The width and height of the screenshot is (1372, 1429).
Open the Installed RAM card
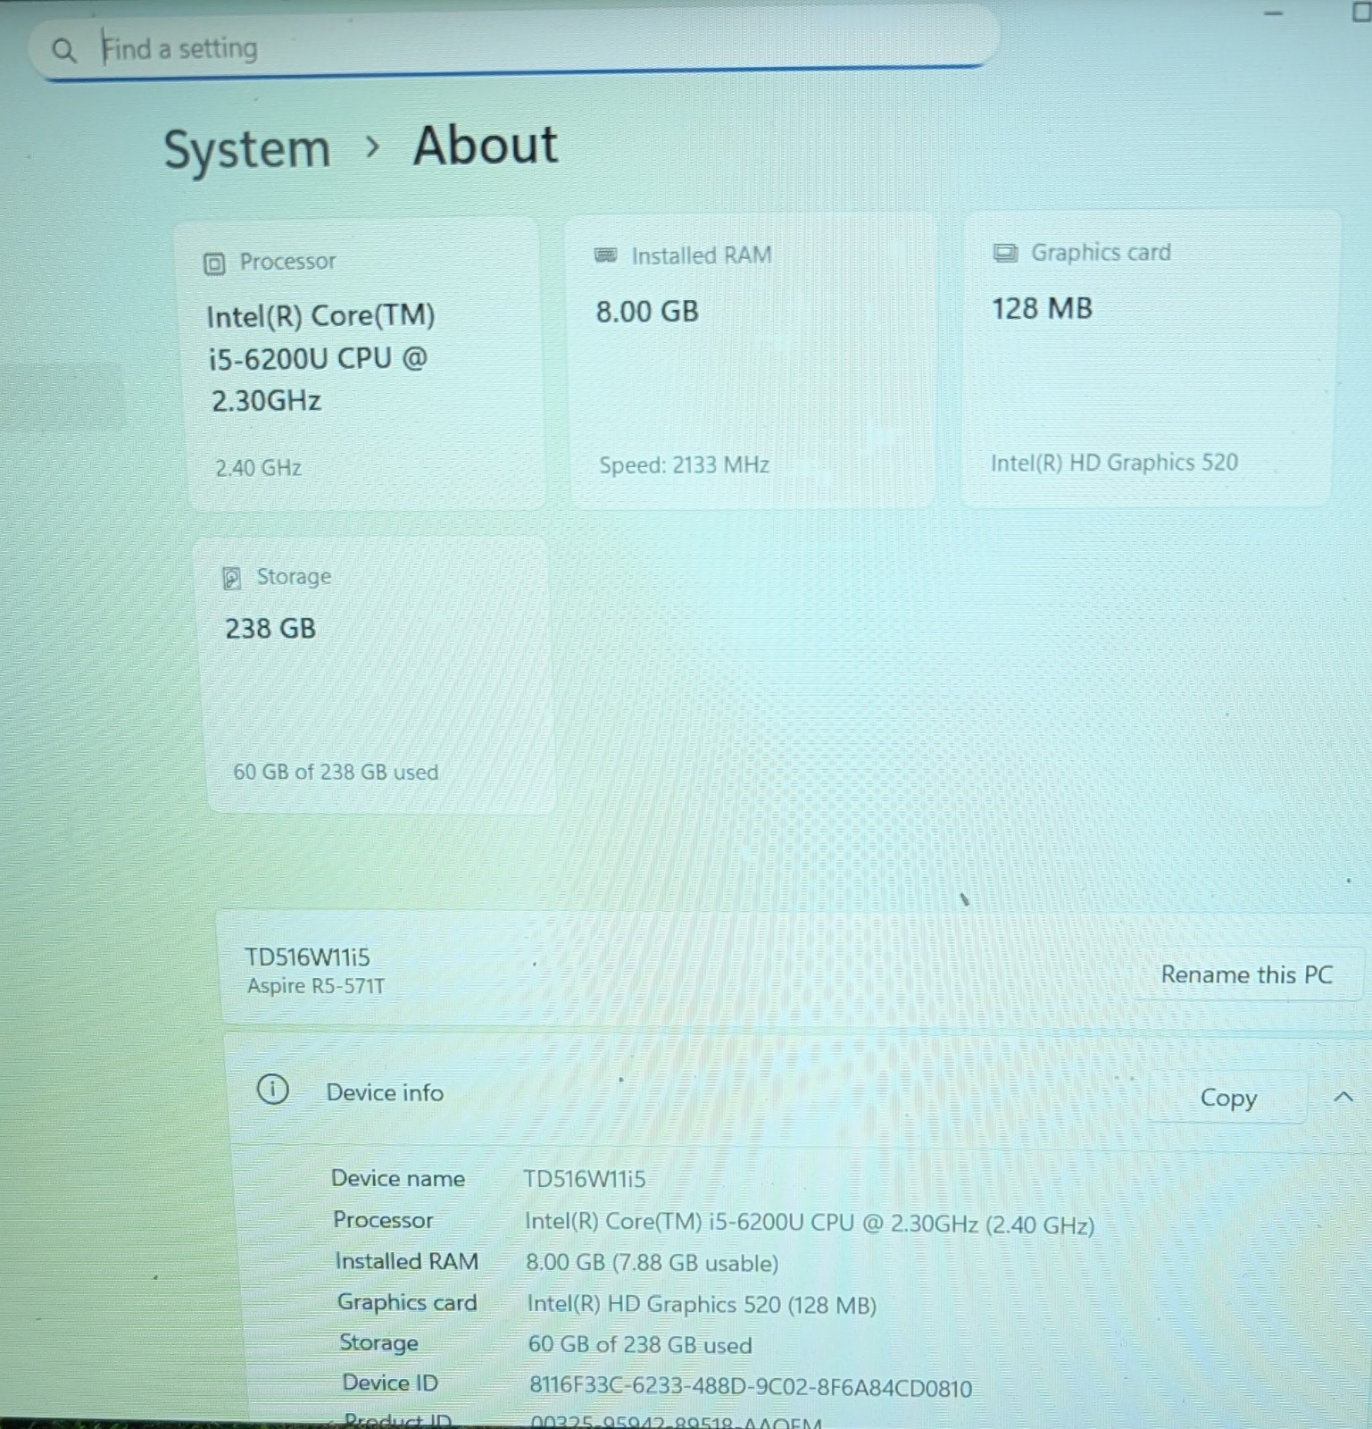(x=752, y=361)
